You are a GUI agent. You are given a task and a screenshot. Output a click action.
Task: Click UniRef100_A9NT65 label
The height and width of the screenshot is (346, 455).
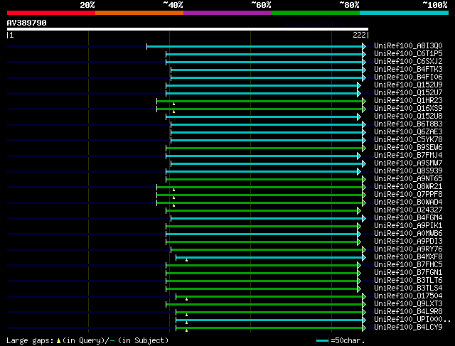[x=408, y=179]
